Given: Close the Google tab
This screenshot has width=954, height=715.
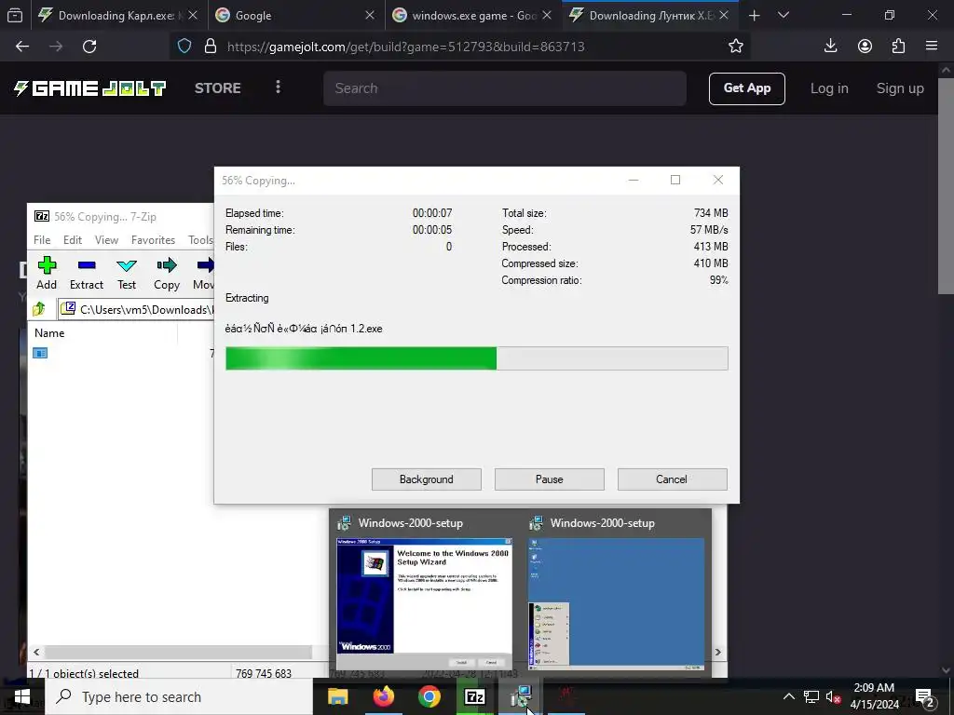Looking at the screenshot, I should pos(370,15).
